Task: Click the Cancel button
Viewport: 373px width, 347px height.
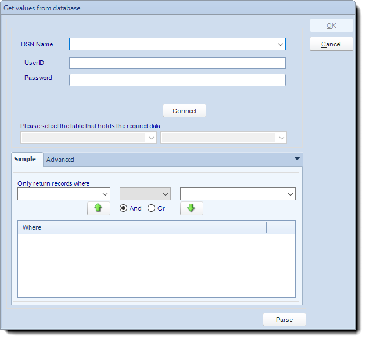Action: pyautogui.click(x=331, y=44)
